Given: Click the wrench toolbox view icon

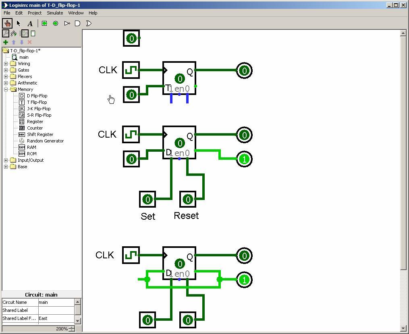Looking at the screenshot, I should [6, 33].
